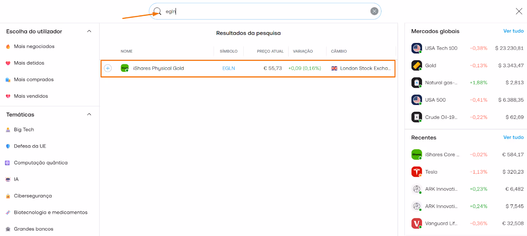The width and height of the screenshot is (527, 236).
Task: Click the USA 500 price $ 6.388,35
Action: (511, 100)
